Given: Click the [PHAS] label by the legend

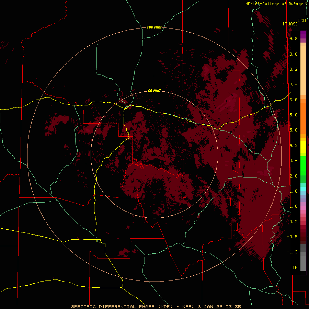Looking at the screenshot, I should coord(290,24).
